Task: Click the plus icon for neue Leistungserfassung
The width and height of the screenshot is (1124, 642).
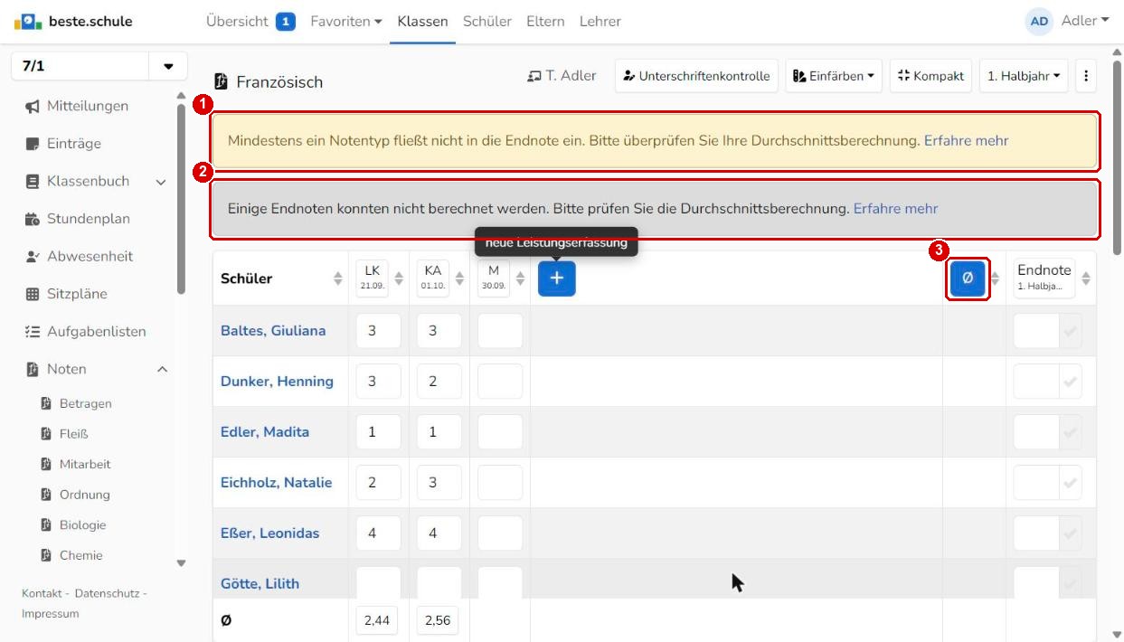Action: [557, 279]
